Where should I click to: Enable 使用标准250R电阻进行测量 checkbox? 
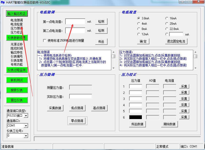45,41
